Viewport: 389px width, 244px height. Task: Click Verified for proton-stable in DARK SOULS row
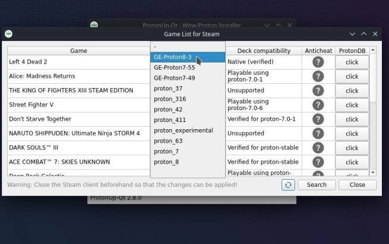[x=264, y=148]
